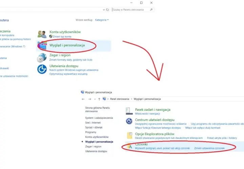
Task: Click plików za pomocą historii link
Action: [x=15, y=39]
